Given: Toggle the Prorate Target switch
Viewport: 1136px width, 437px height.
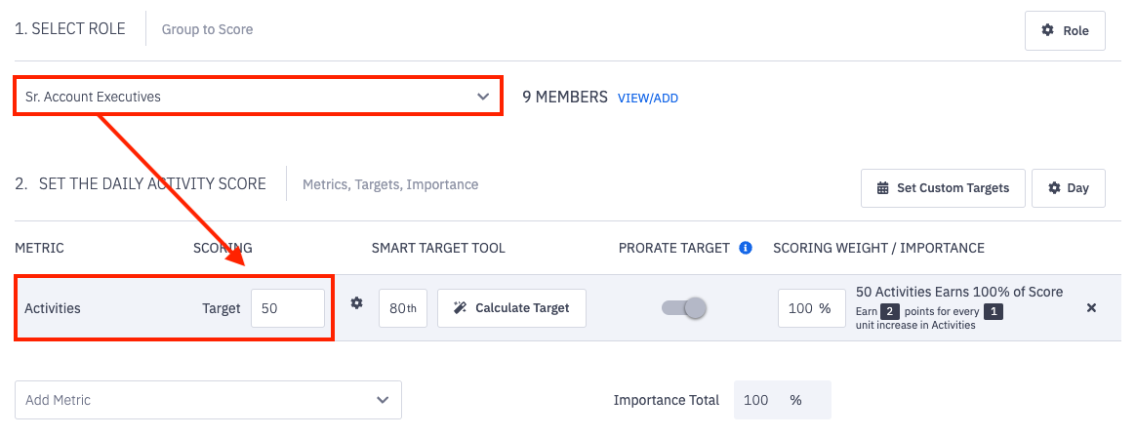Looking at the screenshot, I should pos(684,308).
